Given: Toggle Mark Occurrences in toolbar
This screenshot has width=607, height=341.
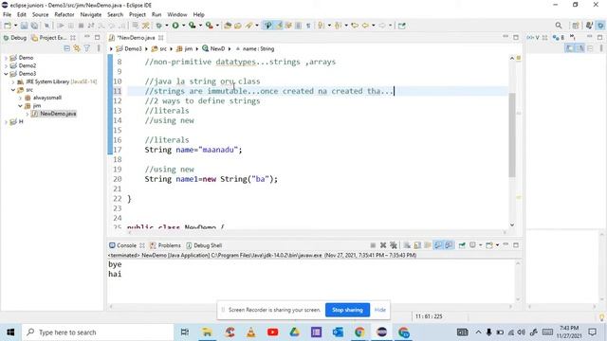Looking at the screenshot, I should (x=279, y=26).
